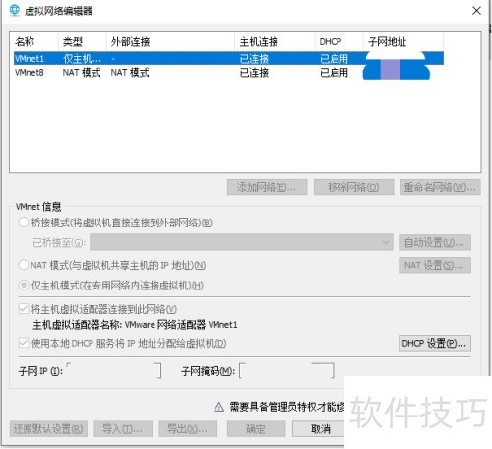Screen dimensions: 492x449
Task: Click 仅主机 type cell of VMnet1
Action: [82, 59]
